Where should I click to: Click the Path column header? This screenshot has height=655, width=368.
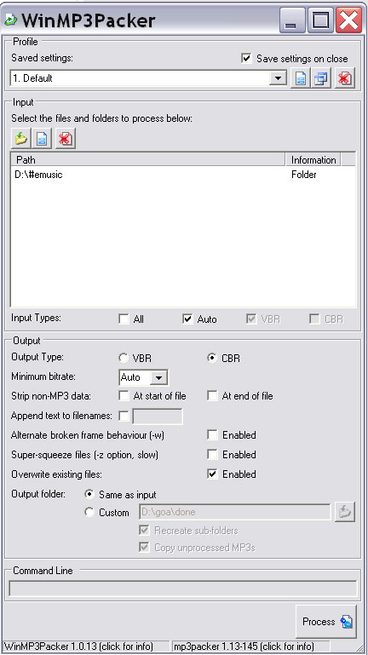click(x=148, y=160)
